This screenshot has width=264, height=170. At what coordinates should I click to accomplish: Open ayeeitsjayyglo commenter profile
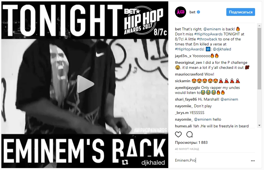tap(187, 88)
